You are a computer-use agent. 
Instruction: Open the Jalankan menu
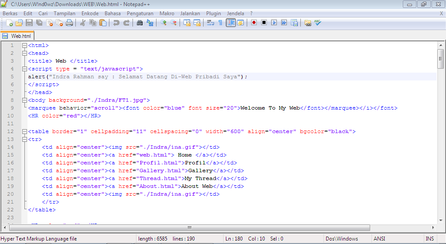click(x=190, y=13)
